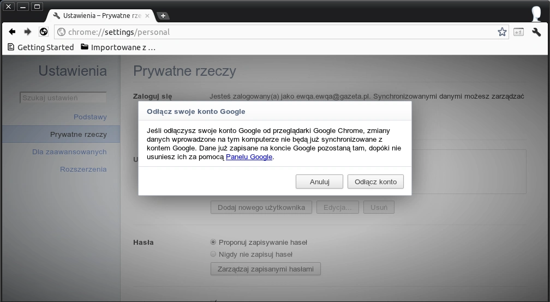Open Rozszerzenia in the sidebar
Image resolution: width=550 pixels, height=302 pixels.
click(83, 169)
